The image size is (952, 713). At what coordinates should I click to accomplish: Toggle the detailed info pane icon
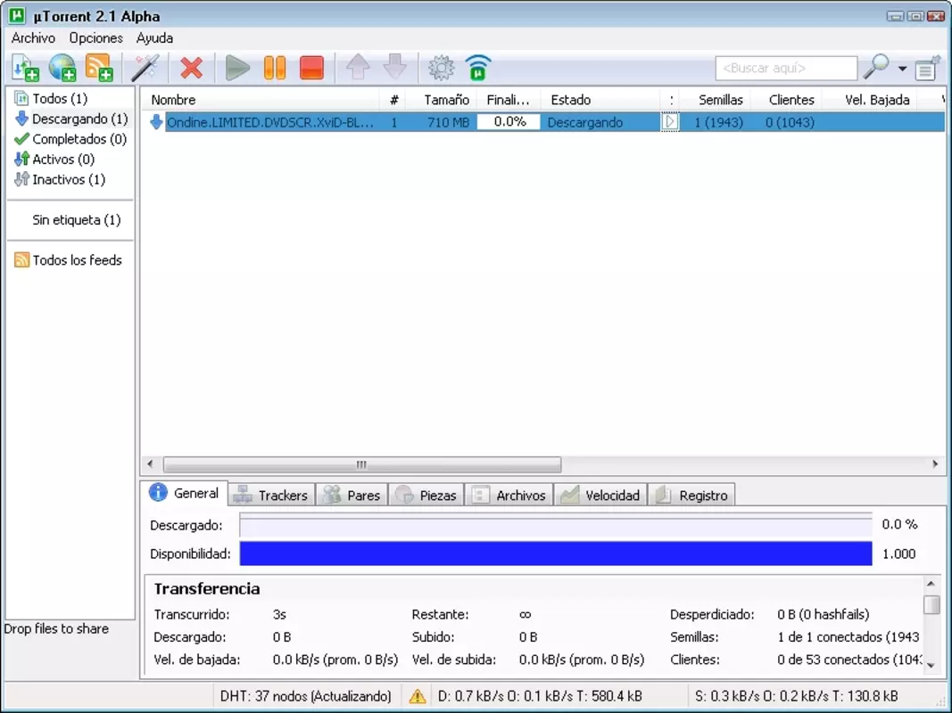point(927,68)
